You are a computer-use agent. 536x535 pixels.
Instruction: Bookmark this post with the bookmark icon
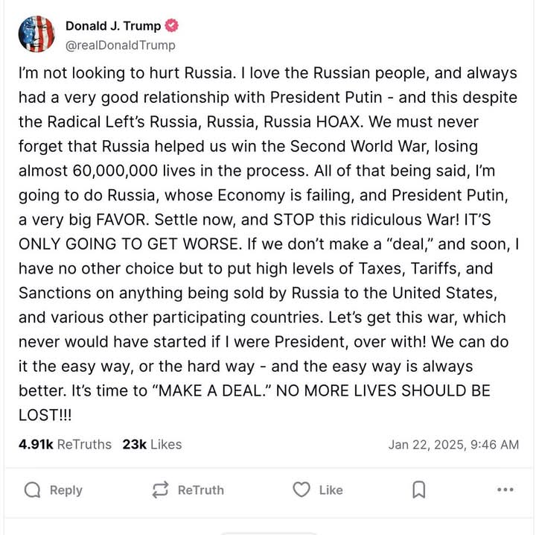coord(418,490)
